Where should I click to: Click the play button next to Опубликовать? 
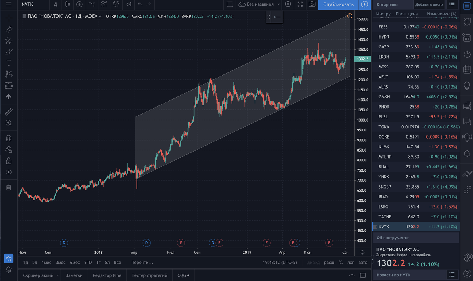pos(365,4)
